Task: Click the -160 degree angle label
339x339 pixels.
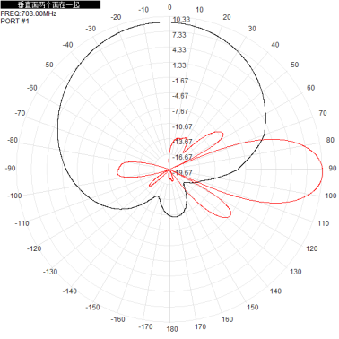Action: (117, 319)
